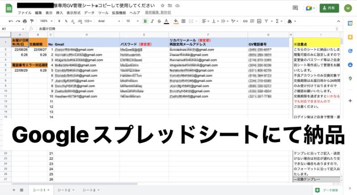The image size is (357, 195).
Task: Open the ツール menu
Action: point(103,13)
